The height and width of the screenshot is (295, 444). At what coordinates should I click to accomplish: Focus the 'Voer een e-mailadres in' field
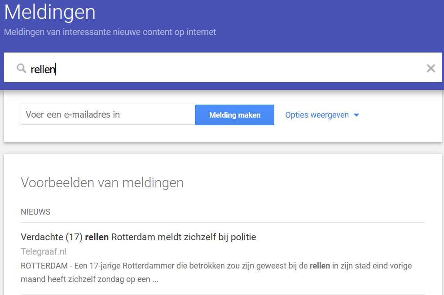pyautogui.click(x=108, y=114)
